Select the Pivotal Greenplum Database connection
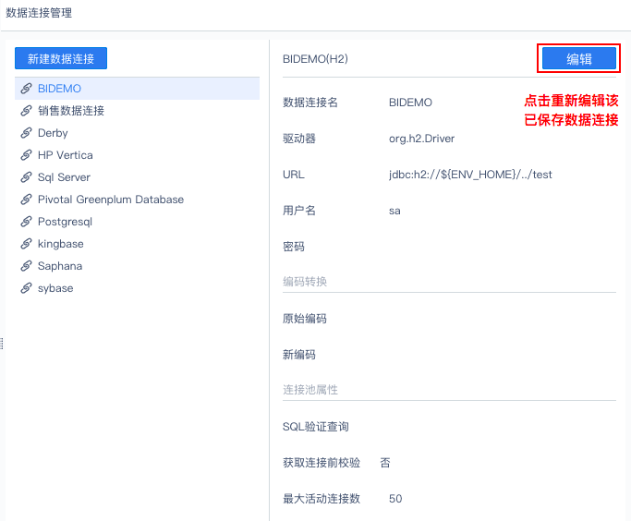 point(110,200)
